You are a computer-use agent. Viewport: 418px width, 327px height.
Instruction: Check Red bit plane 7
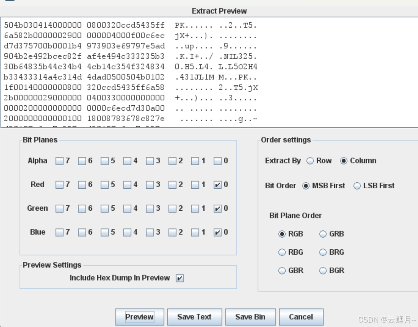click(x=59, y=185)
